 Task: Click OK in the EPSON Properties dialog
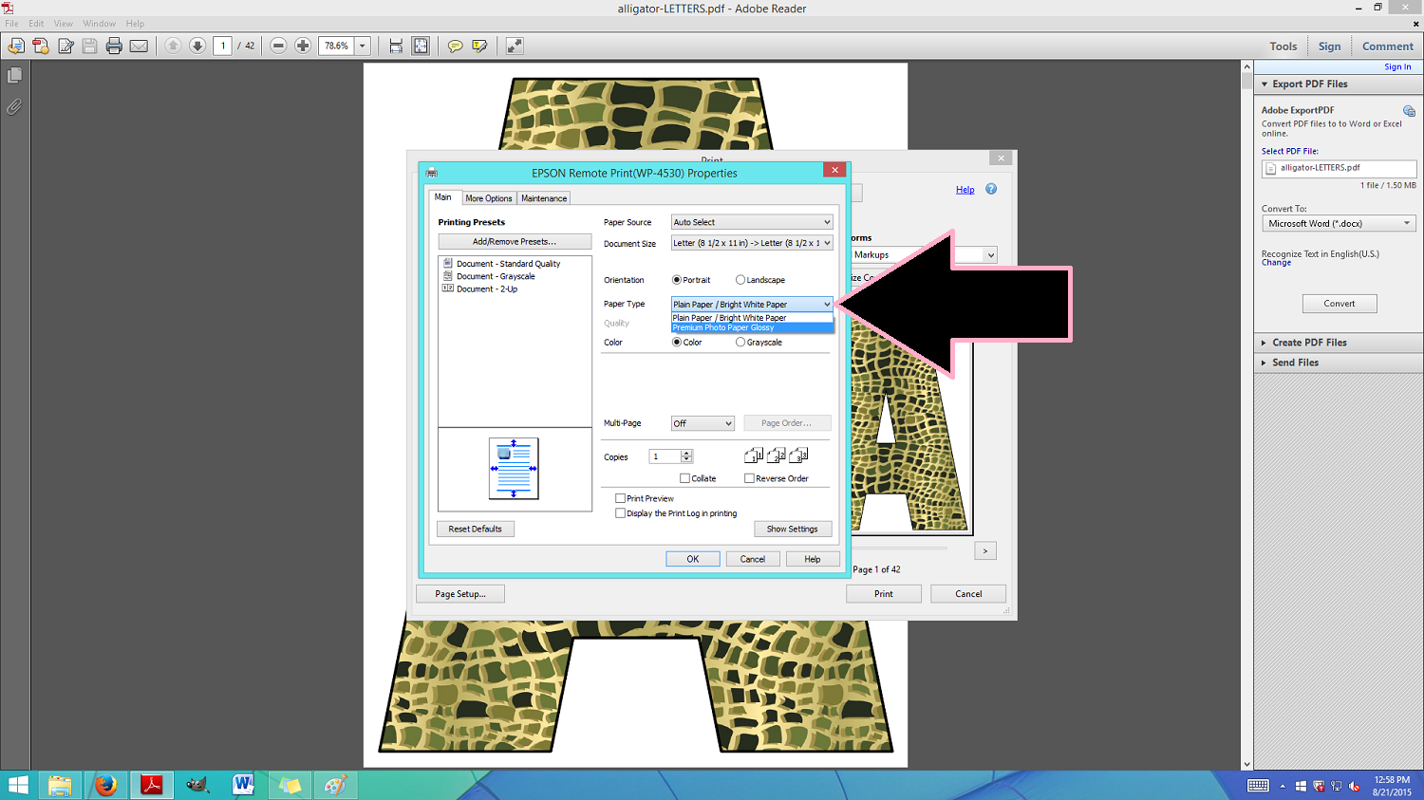(x=693, y=559)
